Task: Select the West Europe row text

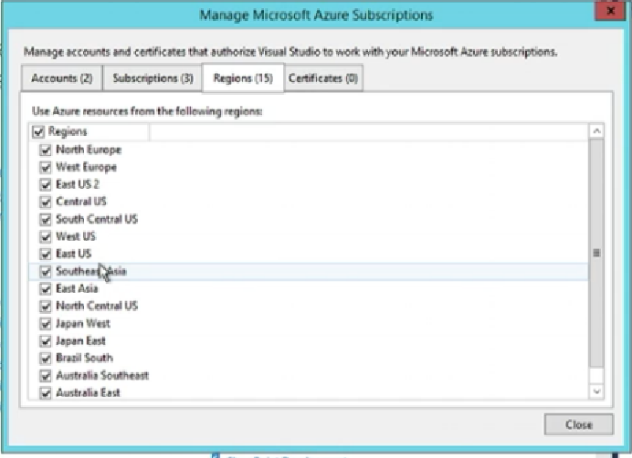Action: 86,167
